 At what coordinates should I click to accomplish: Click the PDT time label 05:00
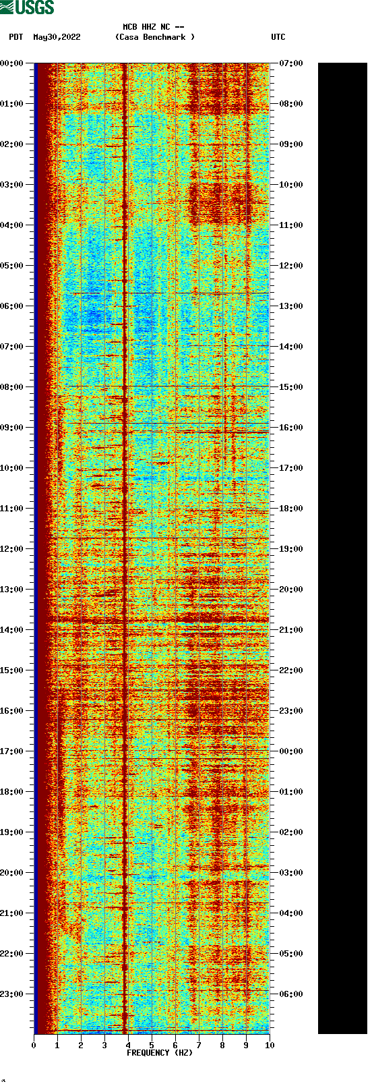[12, 266]
